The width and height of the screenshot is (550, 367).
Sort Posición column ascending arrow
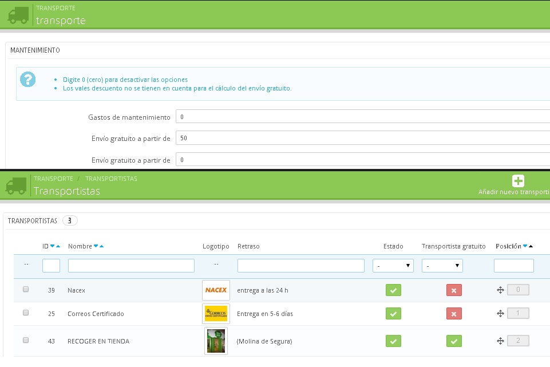pyautogui.click(x=531, y=246)
